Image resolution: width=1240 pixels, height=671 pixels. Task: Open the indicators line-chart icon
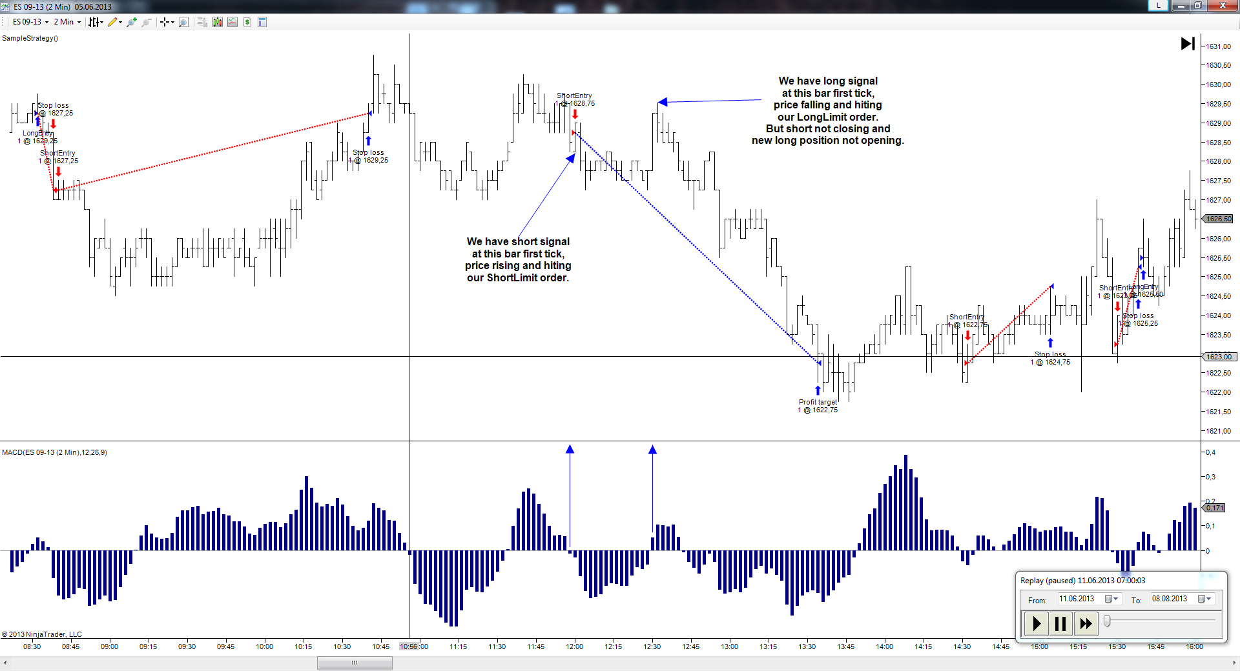point(232,22)
